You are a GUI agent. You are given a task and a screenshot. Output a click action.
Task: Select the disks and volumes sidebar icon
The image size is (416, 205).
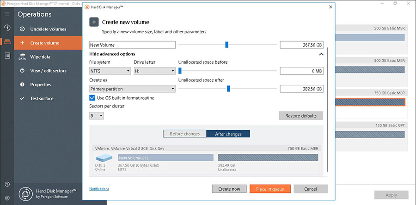coord(7,42)
